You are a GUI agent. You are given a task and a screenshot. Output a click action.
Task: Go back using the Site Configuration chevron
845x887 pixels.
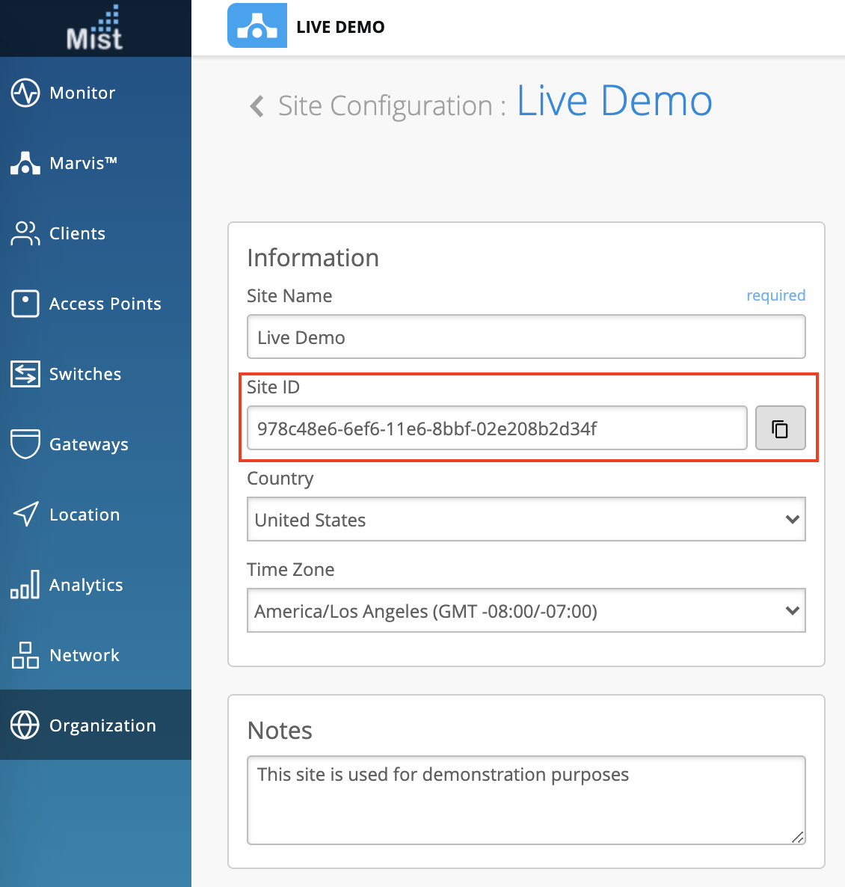(257, 106)
